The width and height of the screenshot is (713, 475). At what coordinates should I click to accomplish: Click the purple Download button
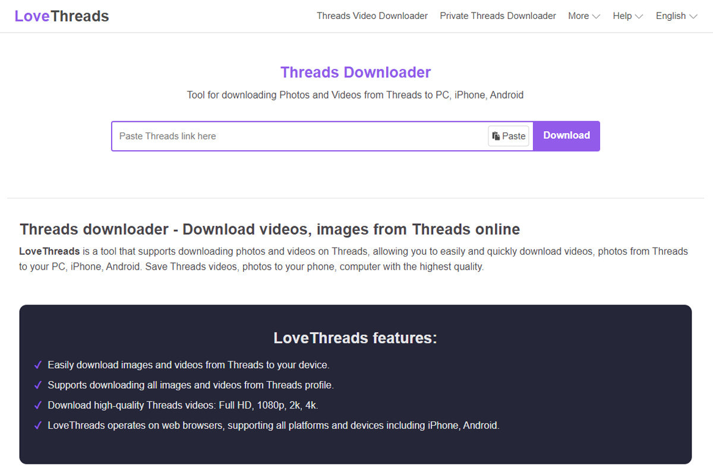point(566,136)
